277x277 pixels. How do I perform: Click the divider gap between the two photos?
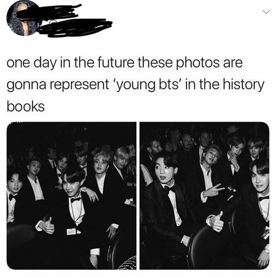pos(138,195)
